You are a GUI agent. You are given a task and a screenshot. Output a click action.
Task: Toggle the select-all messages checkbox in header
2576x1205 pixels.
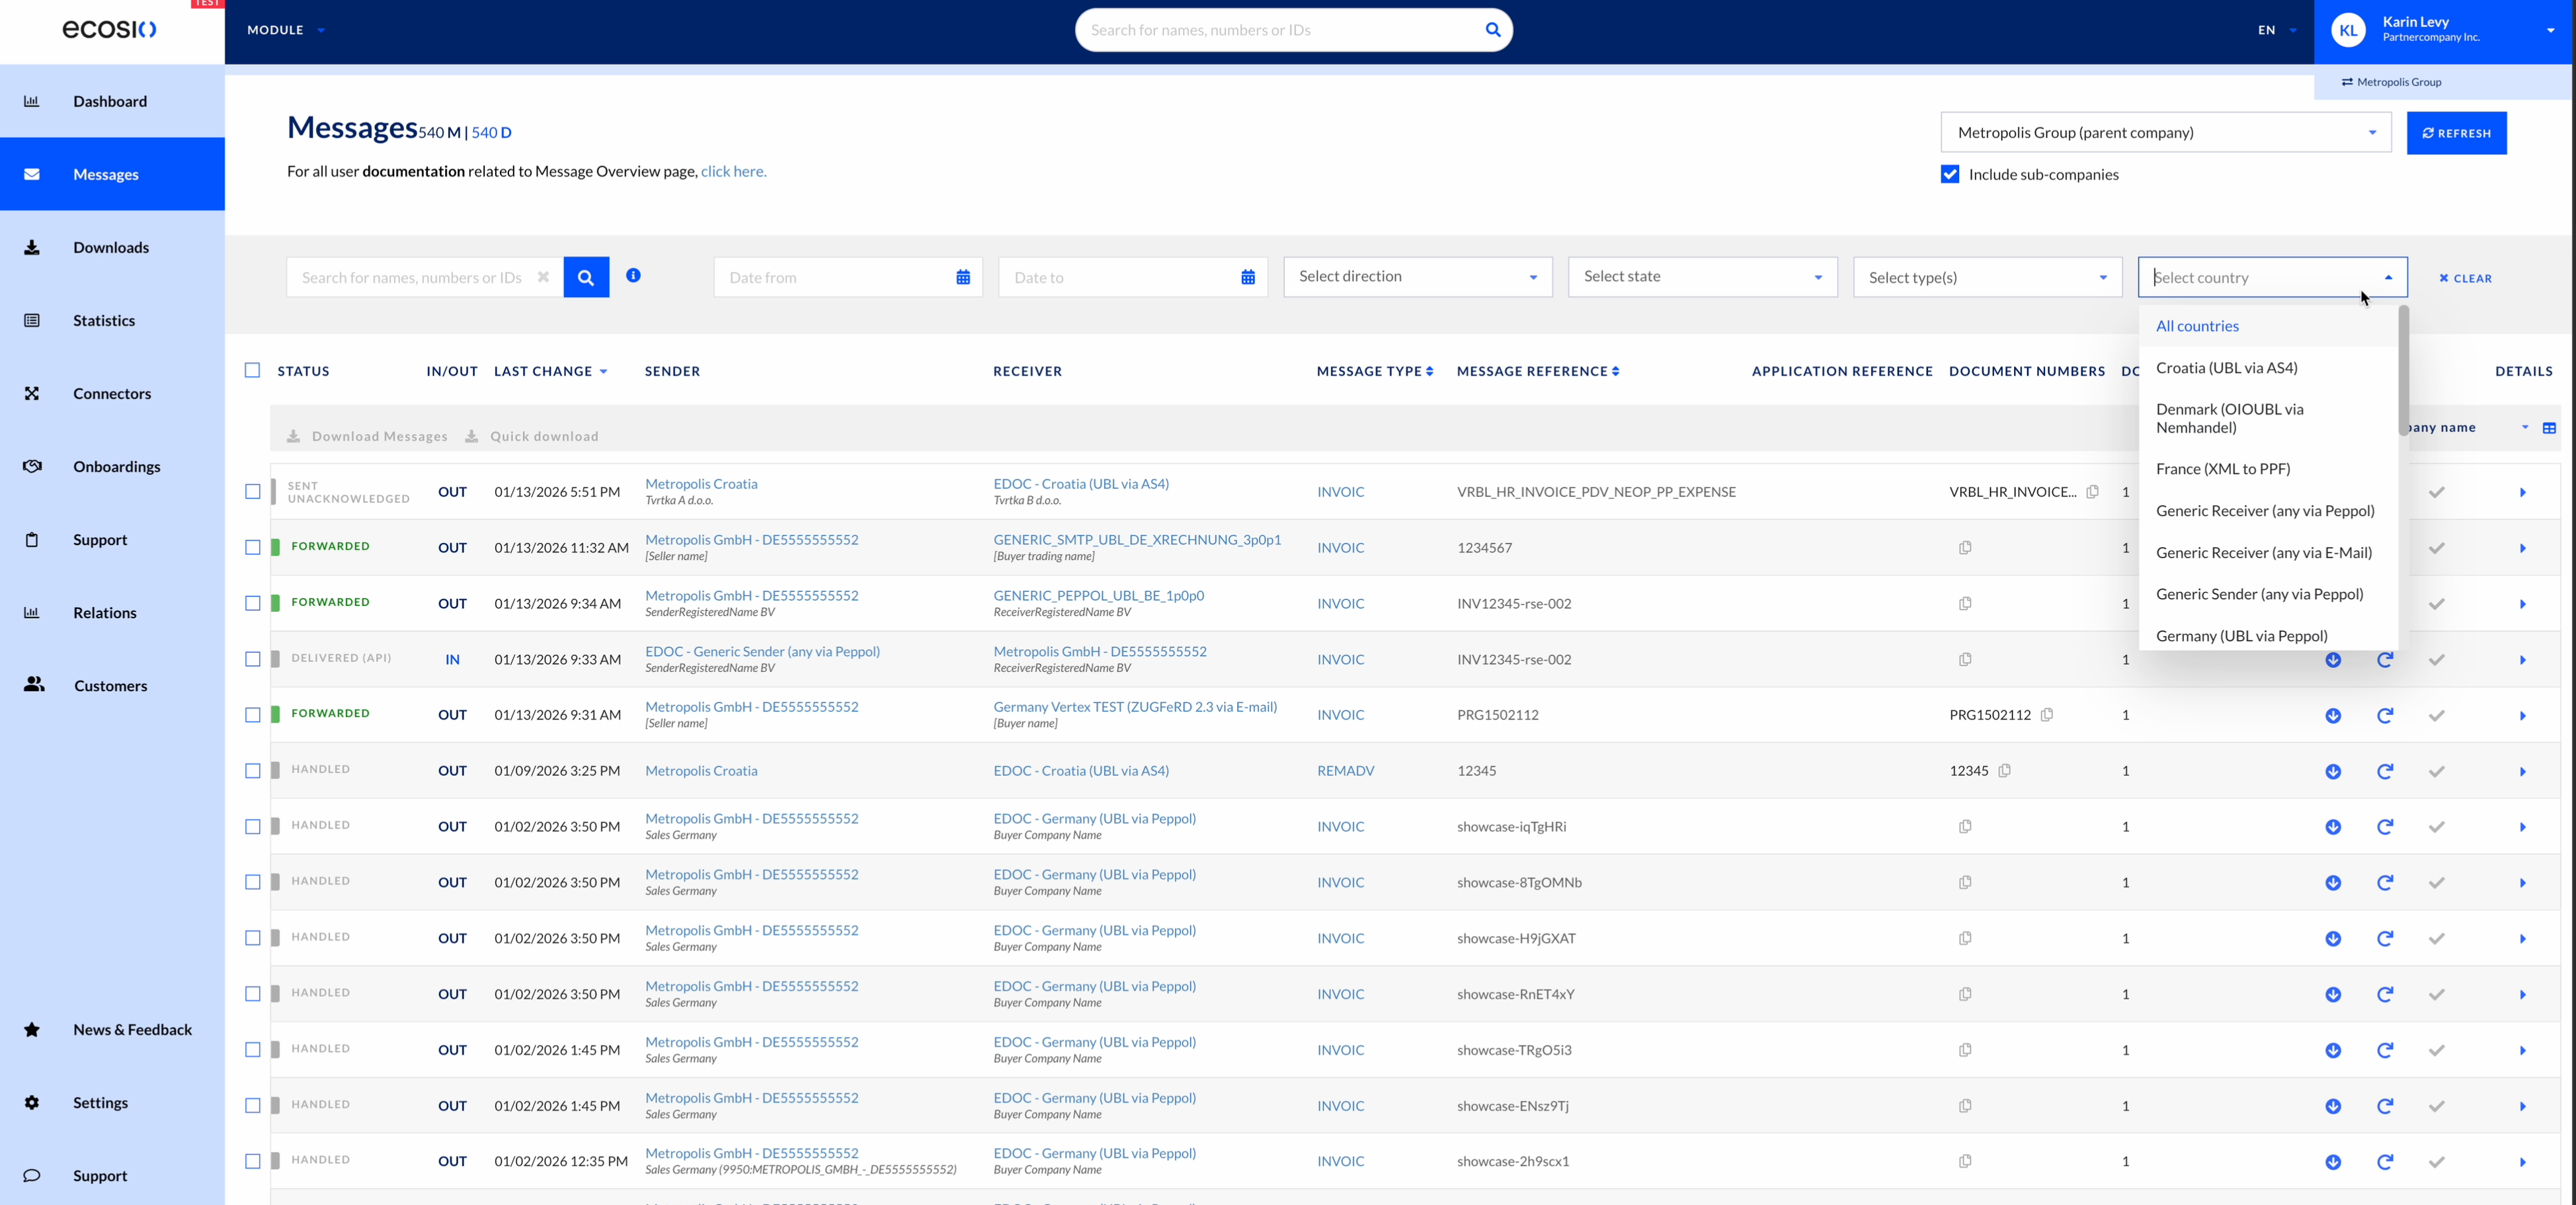point(252,370)
